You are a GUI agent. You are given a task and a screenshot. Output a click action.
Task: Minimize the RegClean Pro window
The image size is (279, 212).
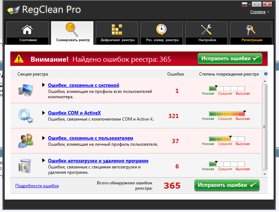coord(257,4)
